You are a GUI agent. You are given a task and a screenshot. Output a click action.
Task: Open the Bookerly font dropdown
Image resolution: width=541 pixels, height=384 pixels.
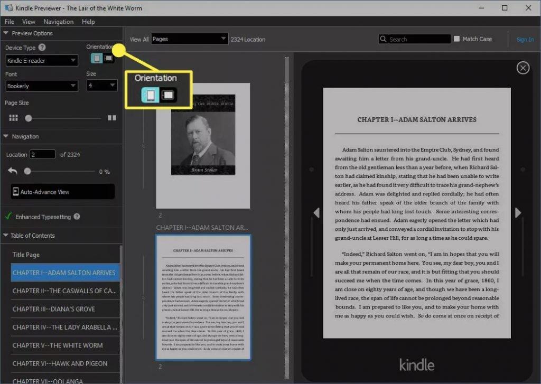tap(42, 86)
